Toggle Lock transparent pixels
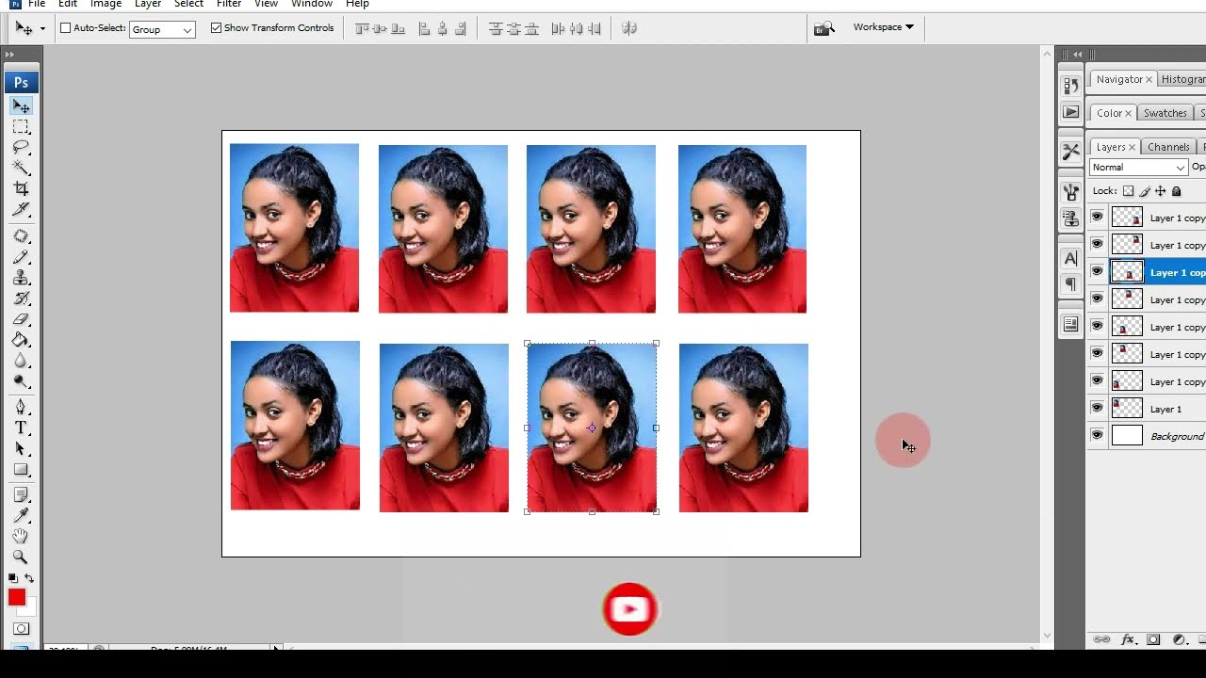1206x678 pixels. point(1129,191)
